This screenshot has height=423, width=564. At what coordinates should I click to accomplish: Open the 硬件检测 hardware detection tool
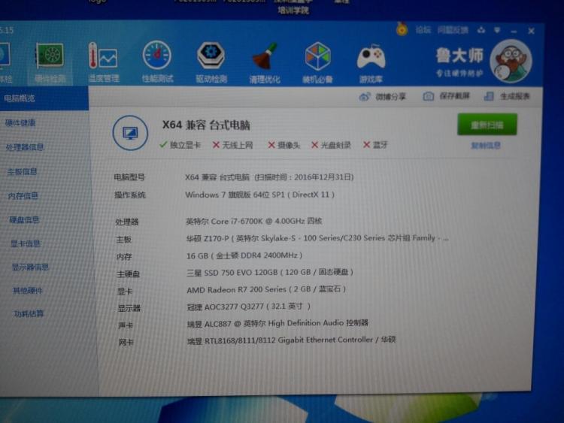click(50, 63)
